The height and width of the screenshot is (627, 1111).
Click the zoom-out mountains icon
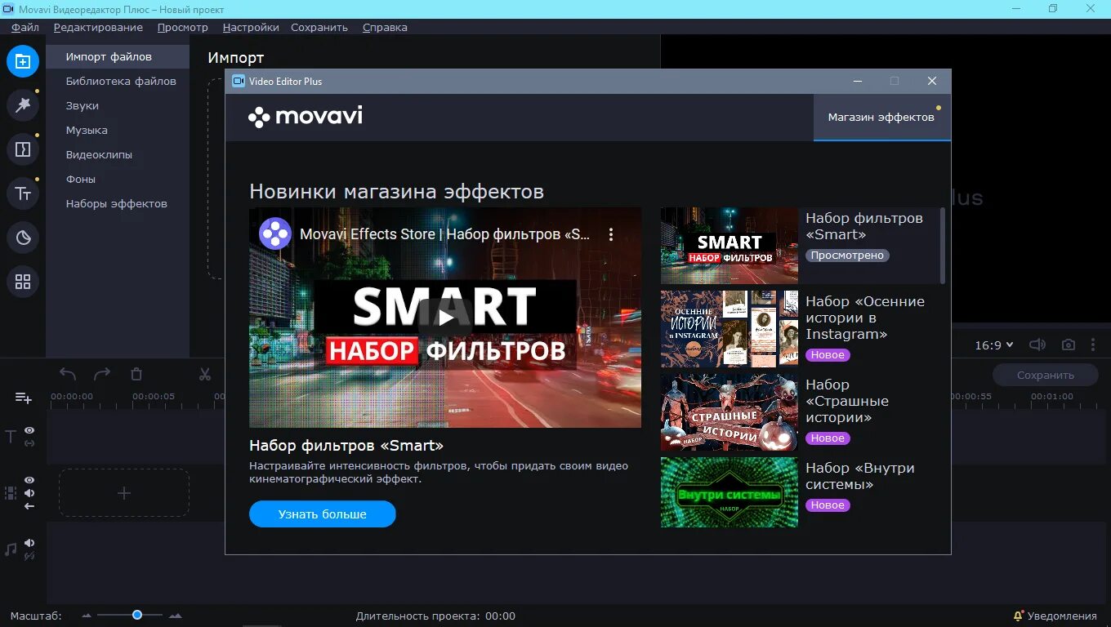coord(87,616)
